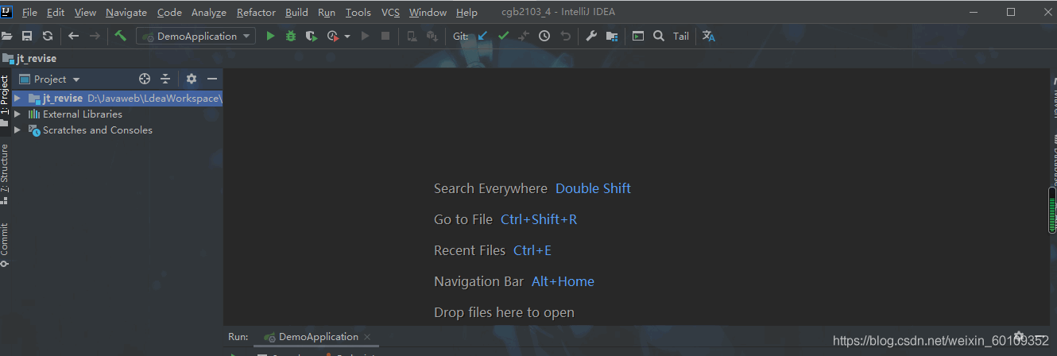Click the Stop square icon
Screen dimensions: 1057x356
pos(386,36)
